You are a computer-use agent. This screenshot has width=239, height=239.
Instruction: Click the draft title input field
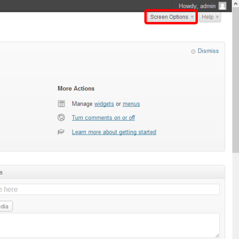pos(109,189)
